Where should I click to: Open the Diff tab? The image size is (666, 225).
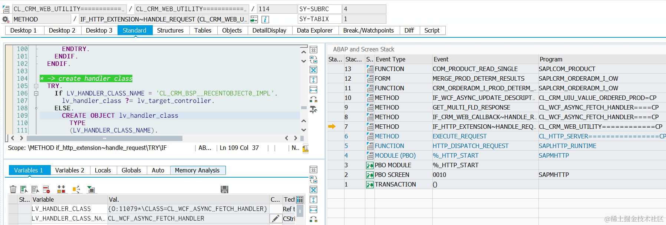409,30
